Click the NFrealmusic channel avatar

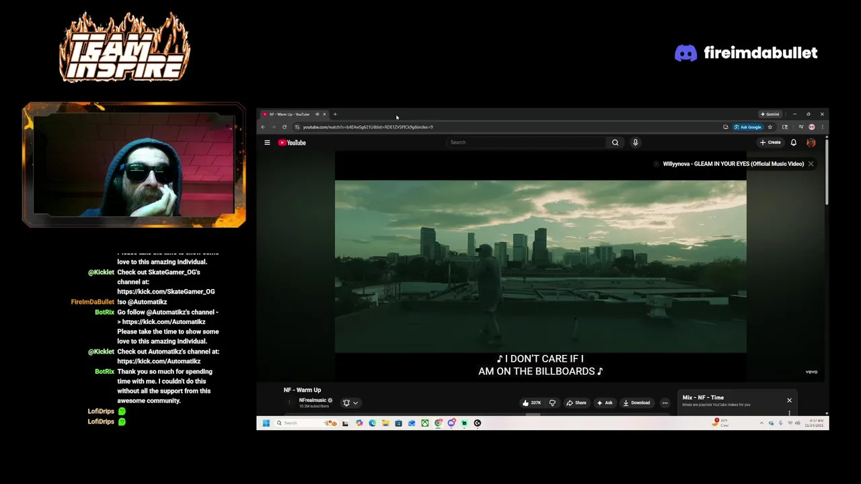point(290,403)
